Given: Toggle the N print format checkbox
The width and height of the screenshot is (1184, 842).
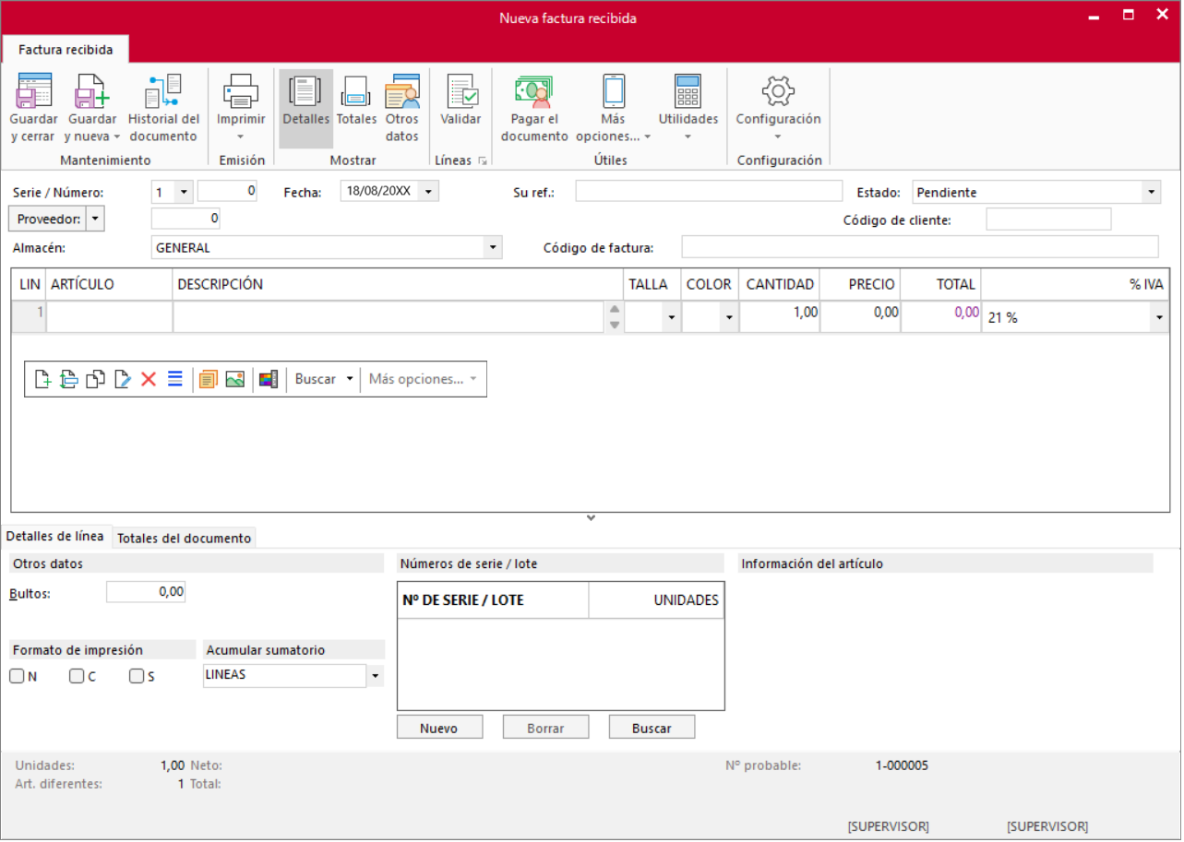Looking at the screenshot, I should [17, 676].
